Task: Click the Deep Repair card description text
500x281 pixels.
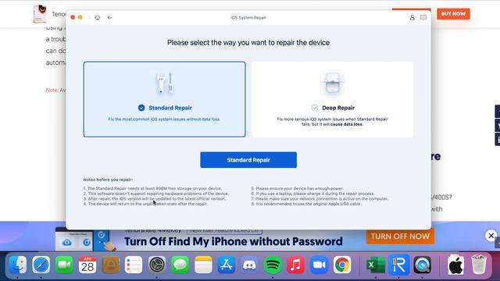Action: (x=332, y=122)
